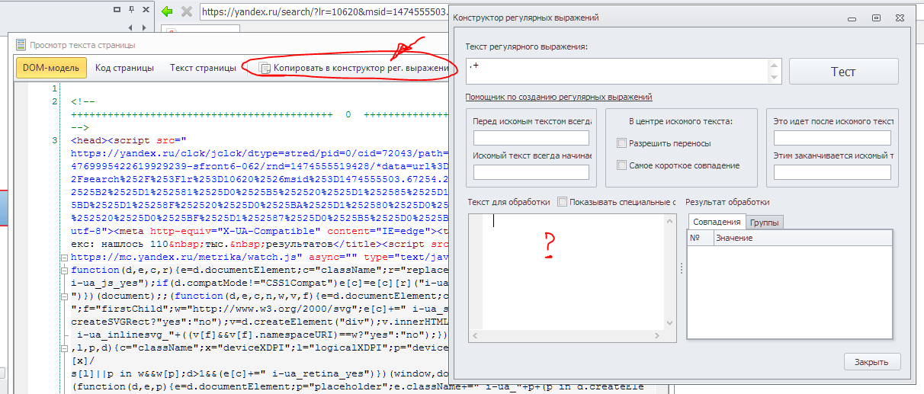The image size is (924, 394).
Task: Click the В центре искомого текста label
Action: (x=681, y=121)
